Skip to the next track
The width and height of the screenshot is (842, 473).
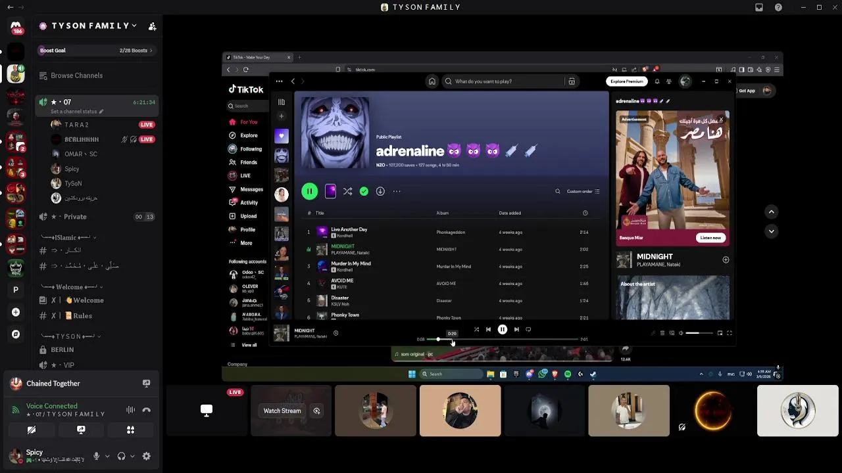click(516, 329)
